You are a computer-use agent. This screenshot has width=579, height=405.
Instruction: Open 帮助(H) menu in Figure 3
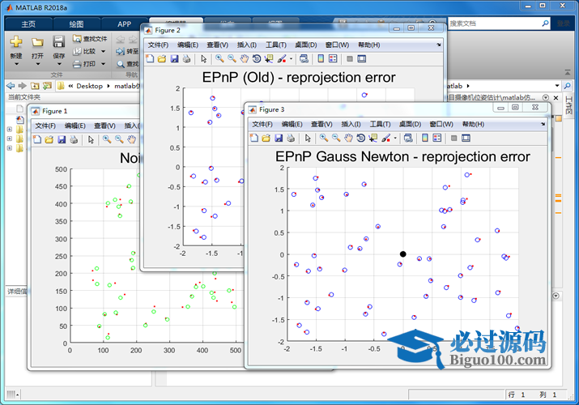pos(473,124)
